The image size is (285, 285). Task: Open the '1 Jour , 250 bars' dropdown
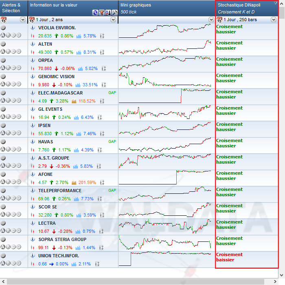(274, 20)
